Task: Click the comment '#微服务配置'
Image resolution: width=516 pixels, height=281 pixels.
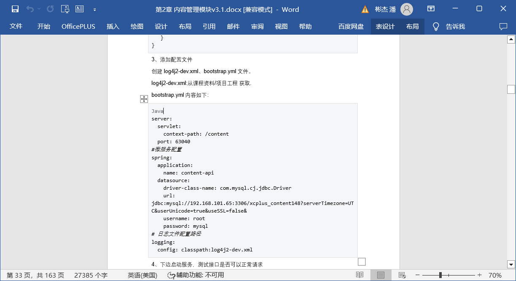Action: (x=167, y=150)
